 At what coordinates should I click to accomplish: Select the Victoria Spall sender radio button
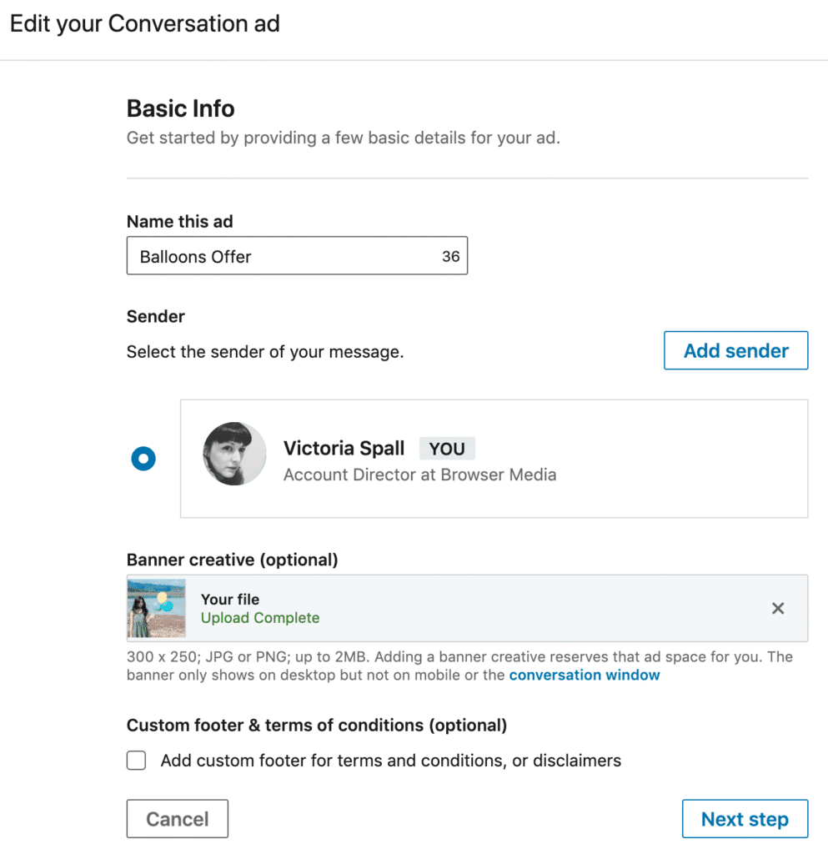(143, 459)
